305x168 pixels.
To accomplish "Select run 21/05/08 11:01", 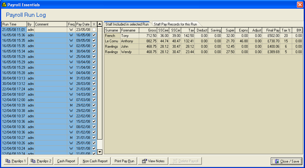I will coord(49,30).
